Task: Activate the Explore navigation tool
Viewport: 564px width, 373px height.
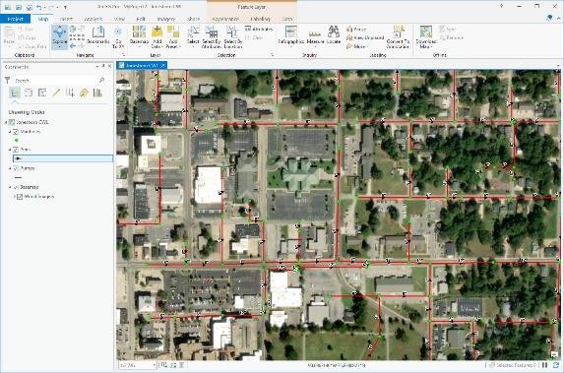Action: coord(59,36)
